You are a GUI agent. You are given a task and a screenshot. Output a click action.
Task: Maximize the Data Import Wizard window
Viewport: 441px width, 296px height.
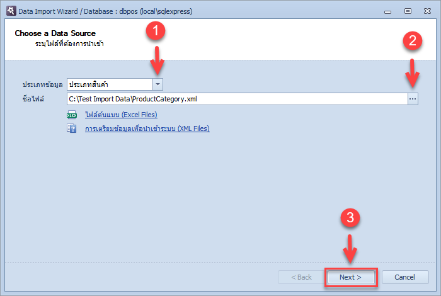click(x=408, y=11)
